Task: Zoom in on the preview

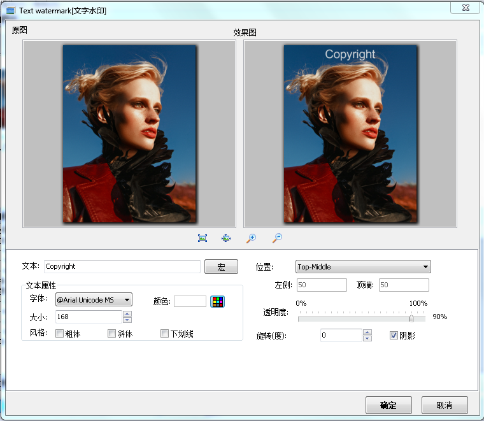Action: 252,238
